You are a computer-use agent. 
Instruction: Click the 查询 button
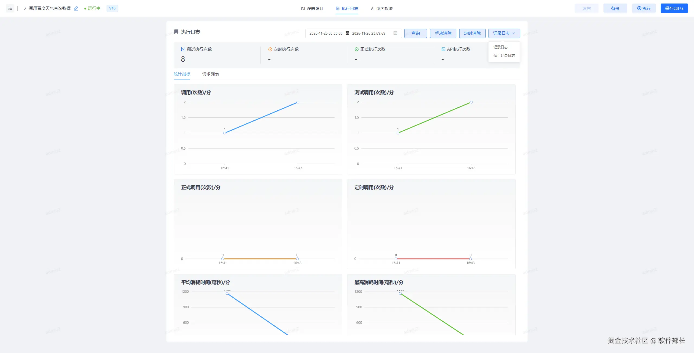click(x=415, y=33)
